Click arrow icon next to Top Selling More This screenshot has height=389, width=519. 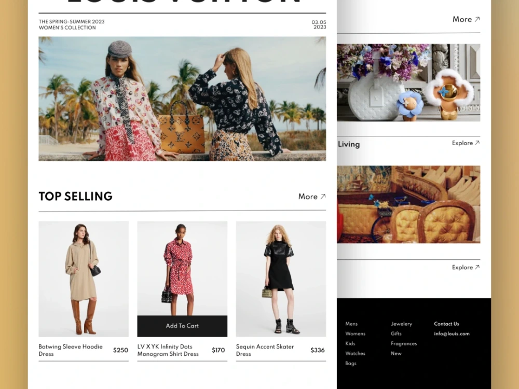point(323,197)
